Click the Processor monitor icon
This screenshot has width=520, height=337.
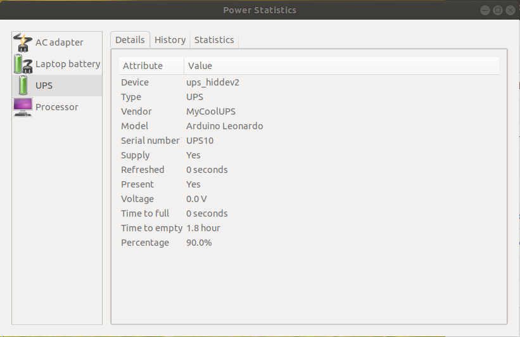pyautogui.click(x=23, y=107)
